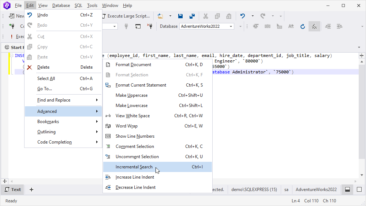Click the Comment Selection icon
The height and width of the screenshot is (206, 366).
[108, 146]
